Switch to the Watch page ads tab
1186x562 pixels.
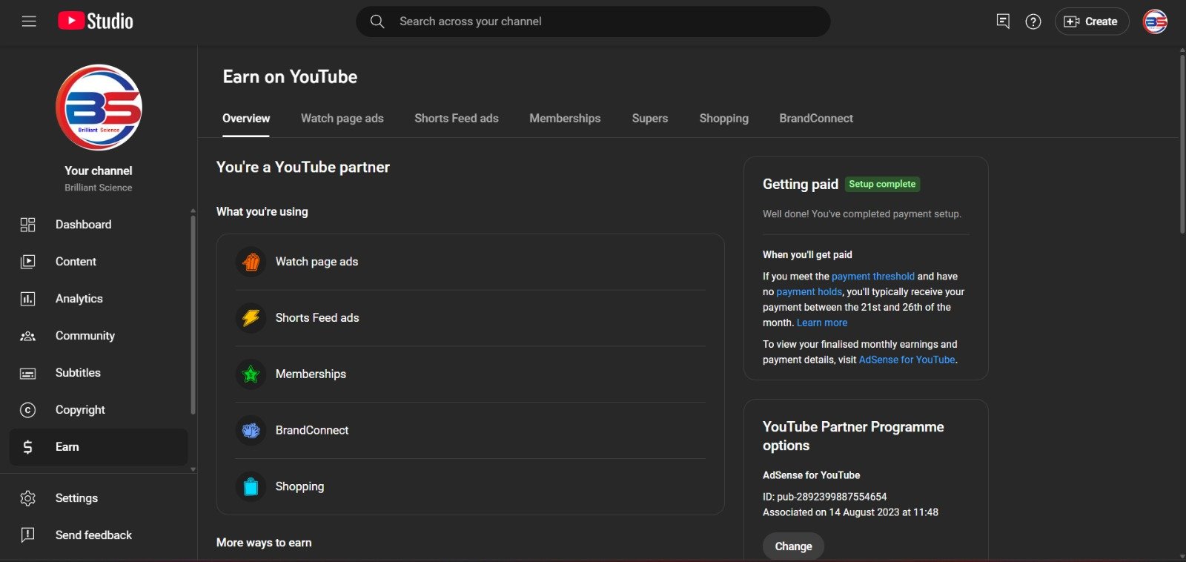[x=342, y=119]
